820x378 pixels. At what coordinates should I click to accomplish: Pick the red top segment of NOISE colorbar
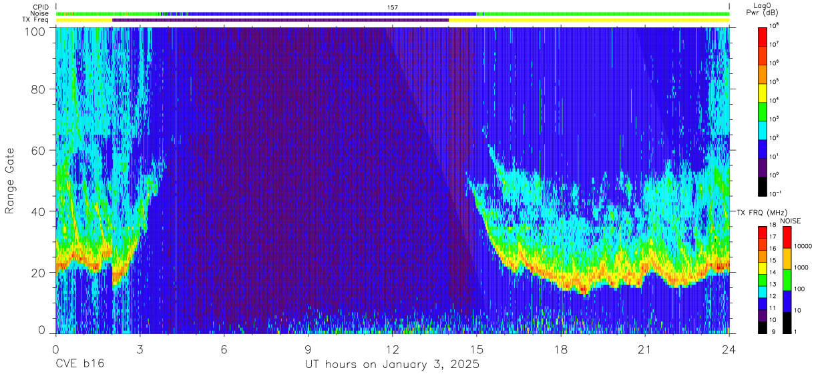coord(787,237)
